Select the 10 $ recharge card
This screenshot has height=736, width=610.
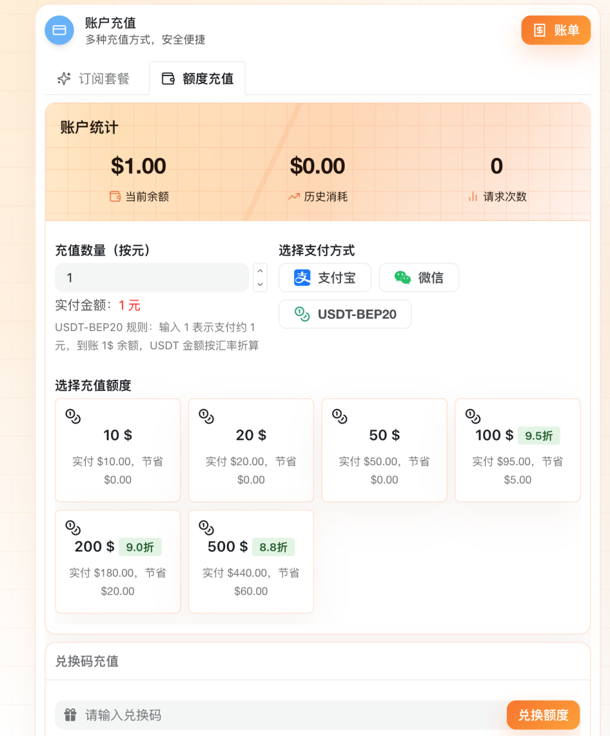point(118,450)
